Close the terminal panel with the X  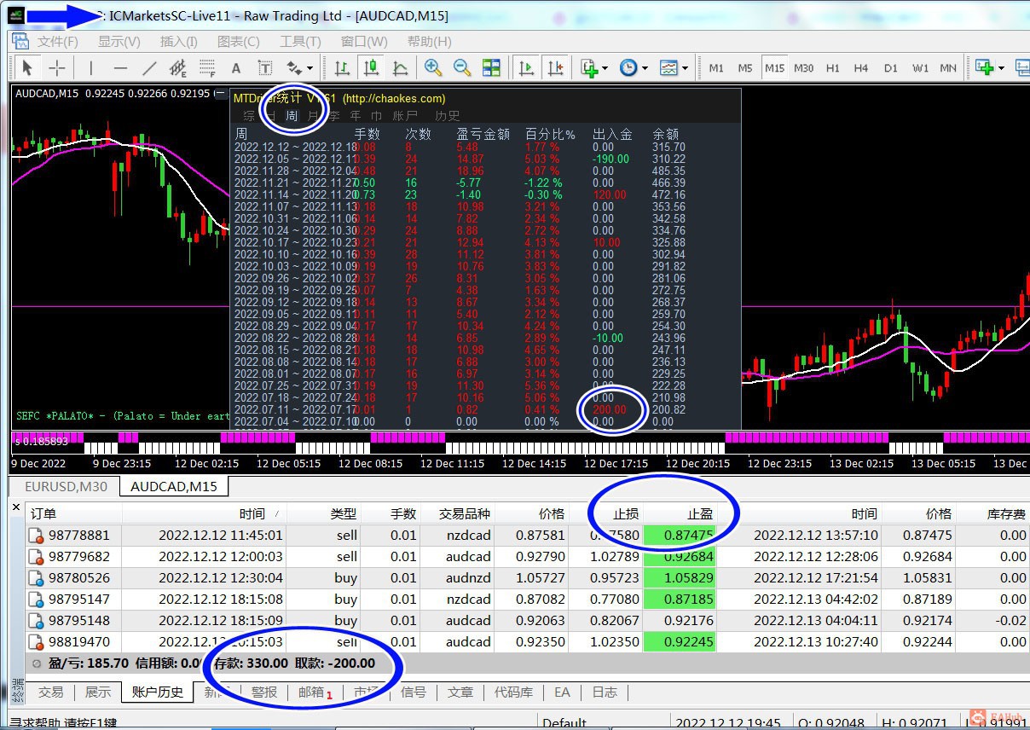point(15,507)
